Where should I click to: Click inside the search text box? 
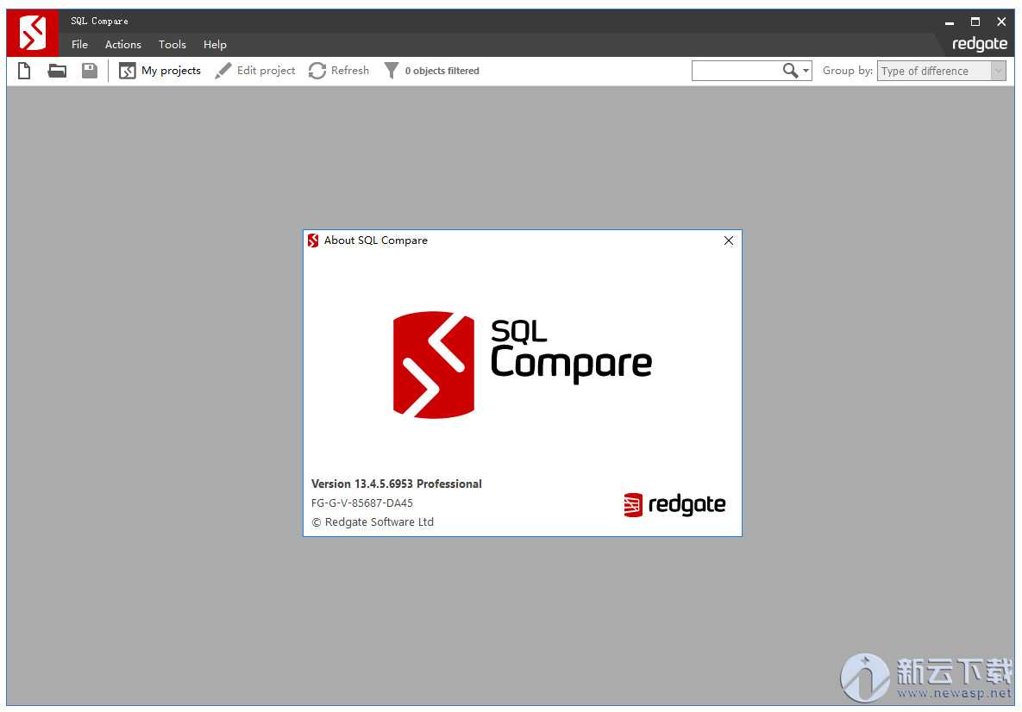735,71
